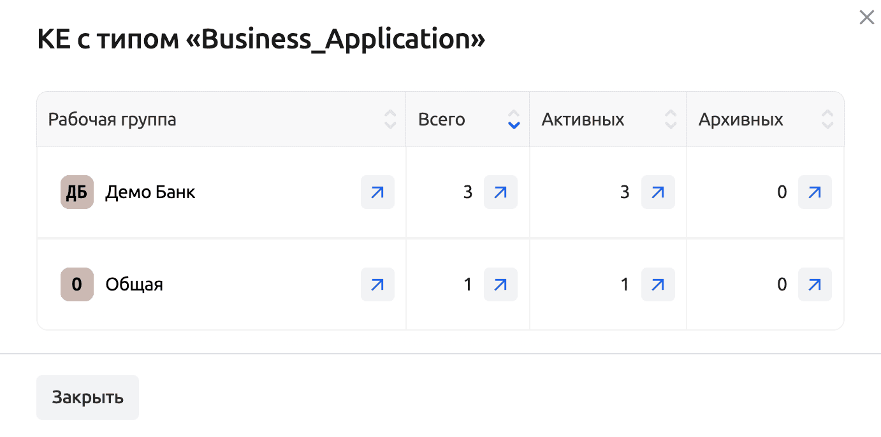
Task: Open link arrow next to Демо Банк
Action: 377,192
